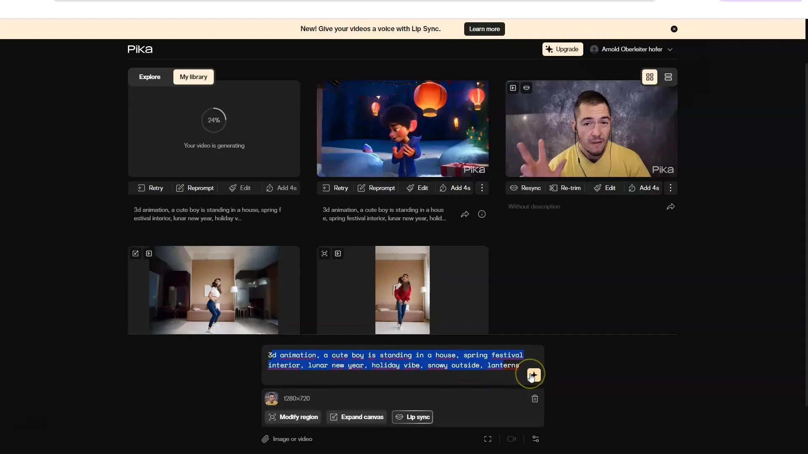Expand the user account menu for Arnold Oberleiter hofer
Image resolution: width=808 pixels, height=454 pixels.
coord(669,49)
